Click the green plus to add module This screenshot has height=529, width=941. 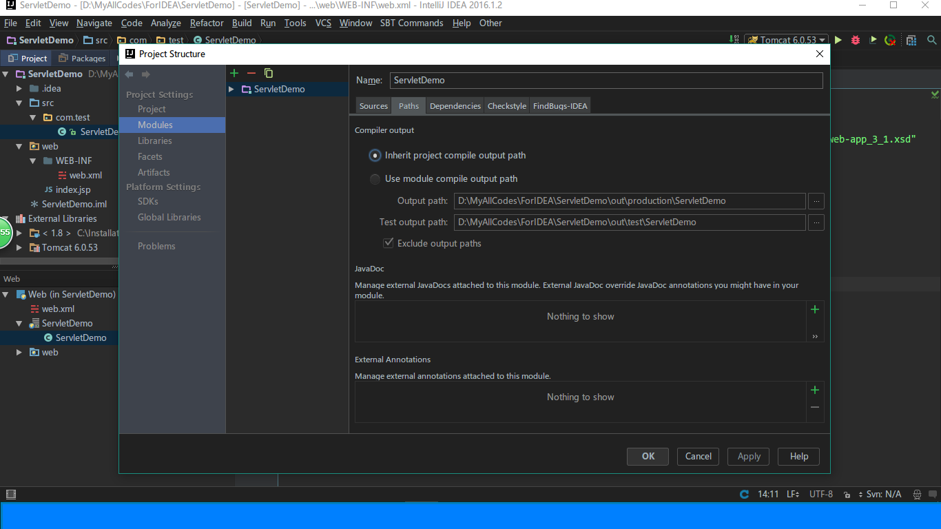pyautogui.click(x=234, y=73)
